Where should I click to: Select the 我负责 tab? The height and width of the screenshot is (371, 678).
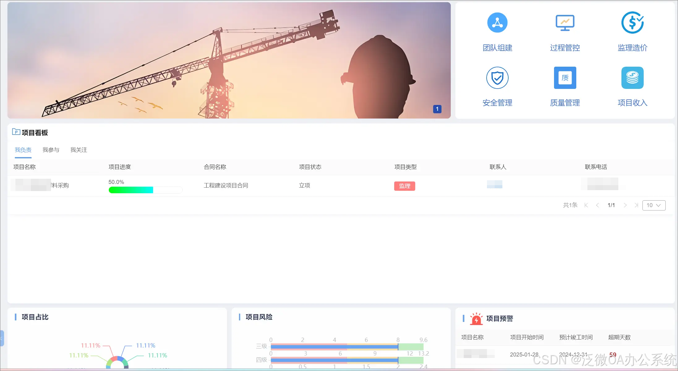click(23, 150)
